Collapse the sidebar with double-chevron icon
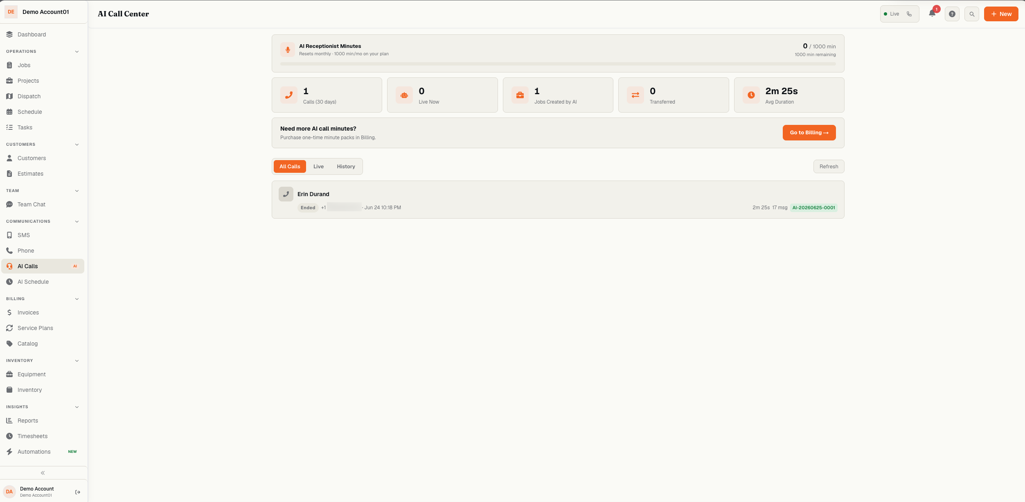1025x502 pixels. [43, 473]
